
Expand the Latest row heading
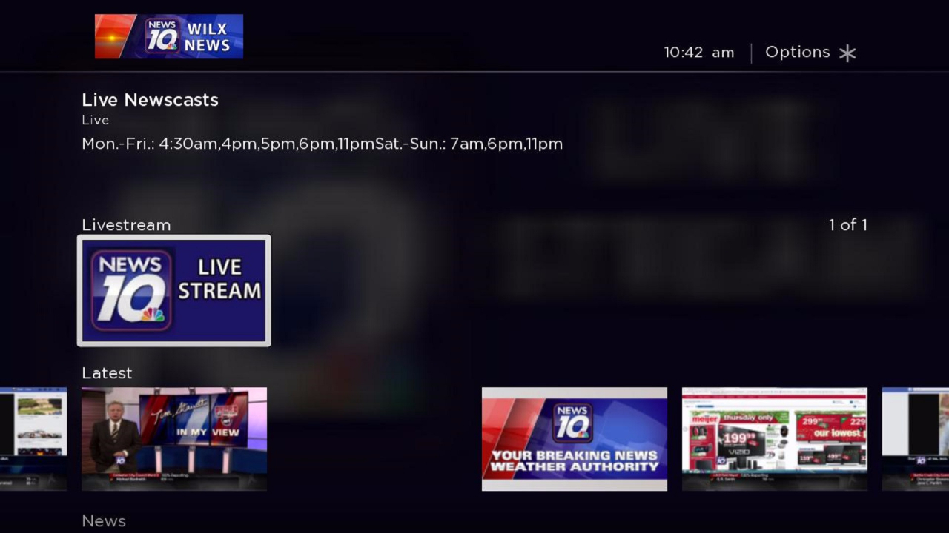point(107,373)
